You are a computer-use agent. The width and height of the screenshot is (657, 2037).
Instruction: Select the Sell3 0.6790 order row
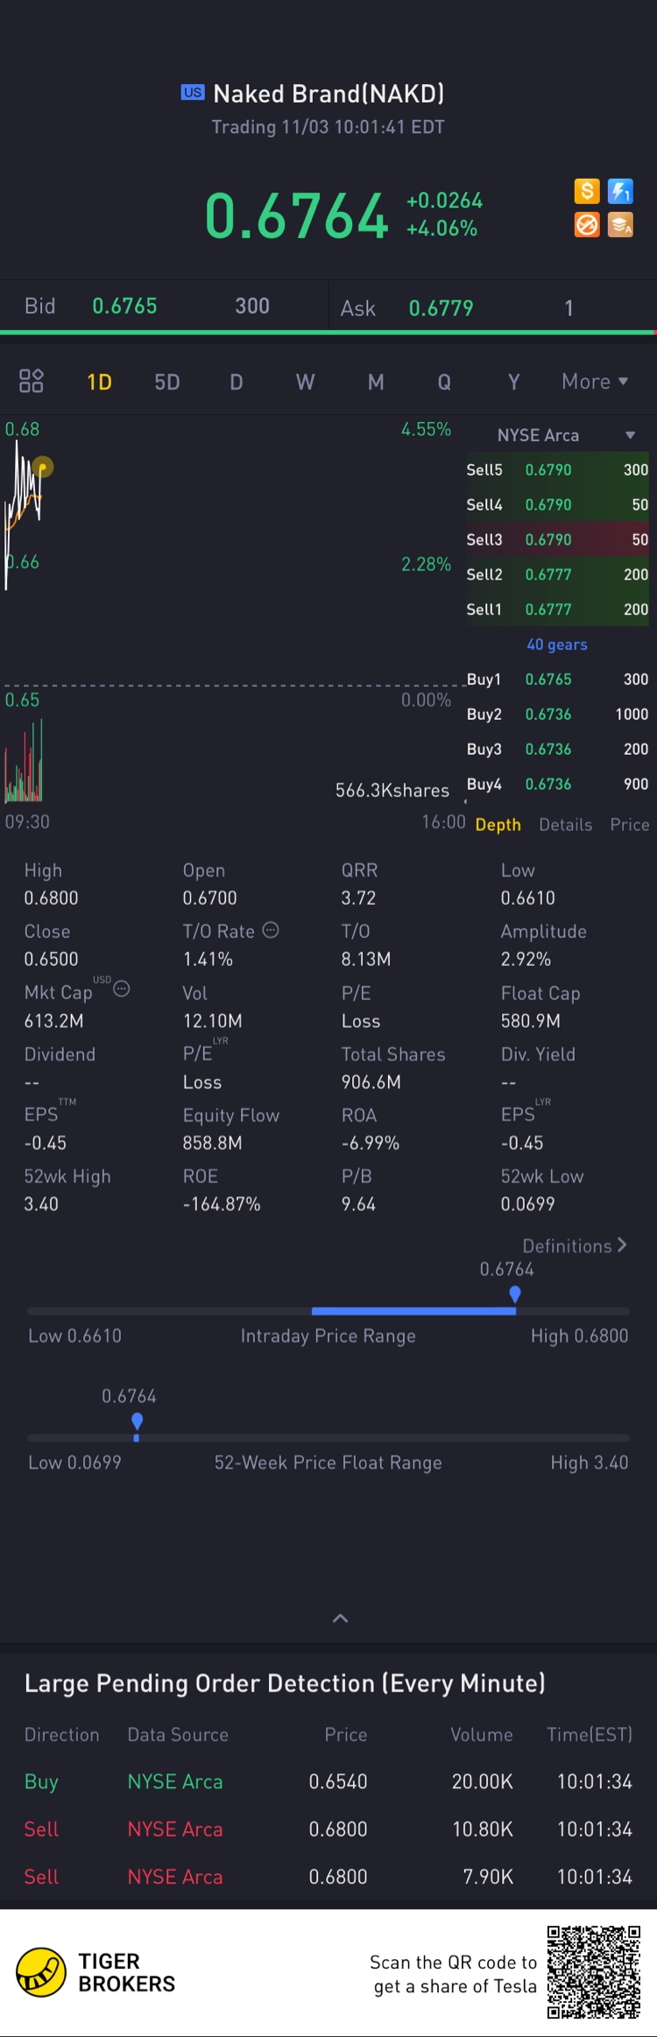coord(557,539)
